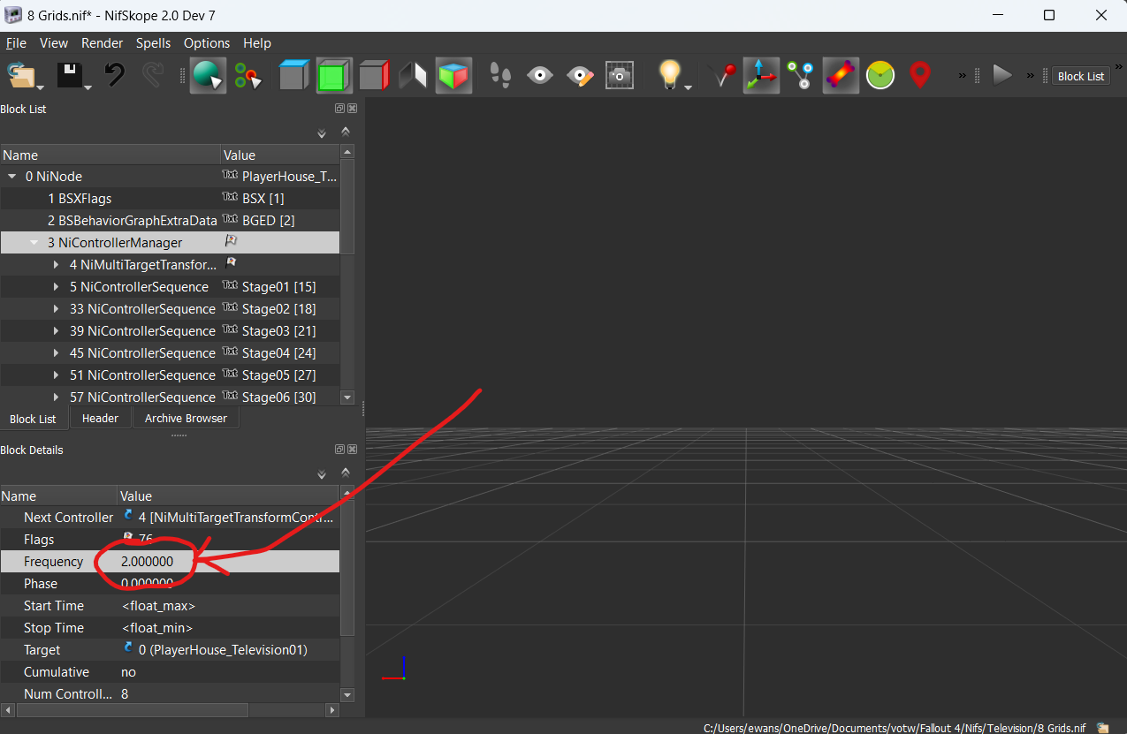
Task: Expand the 4 NiMultiTargetTransform row
Action: [57, 265]
